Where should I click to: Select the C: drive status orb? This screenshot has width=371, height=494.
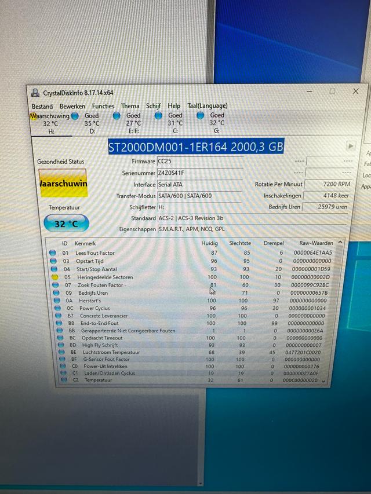tap(158, 115)
